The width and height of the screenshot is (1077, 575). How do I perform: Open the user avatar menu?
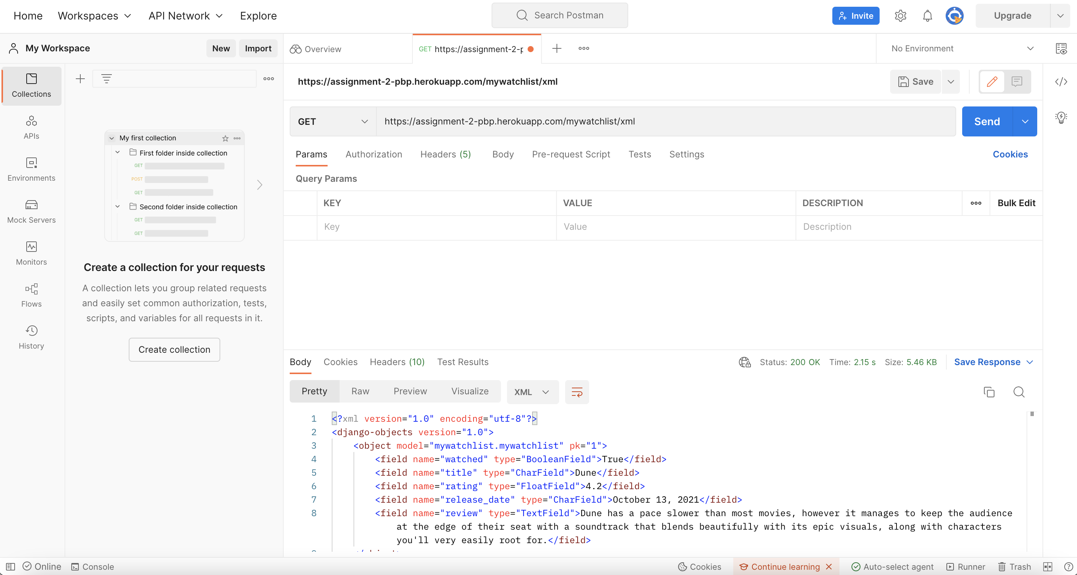(x=955, y=16)
